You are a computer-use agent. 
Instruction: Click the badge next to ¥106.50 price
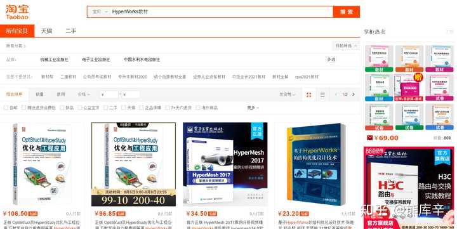(33, 214)
